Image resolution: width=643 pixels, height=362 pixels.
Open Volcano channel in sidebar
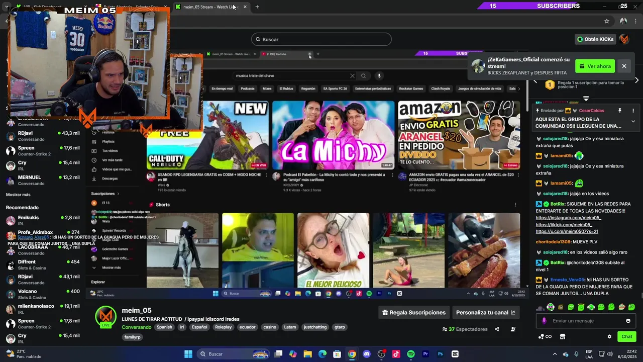coord(43,294)
